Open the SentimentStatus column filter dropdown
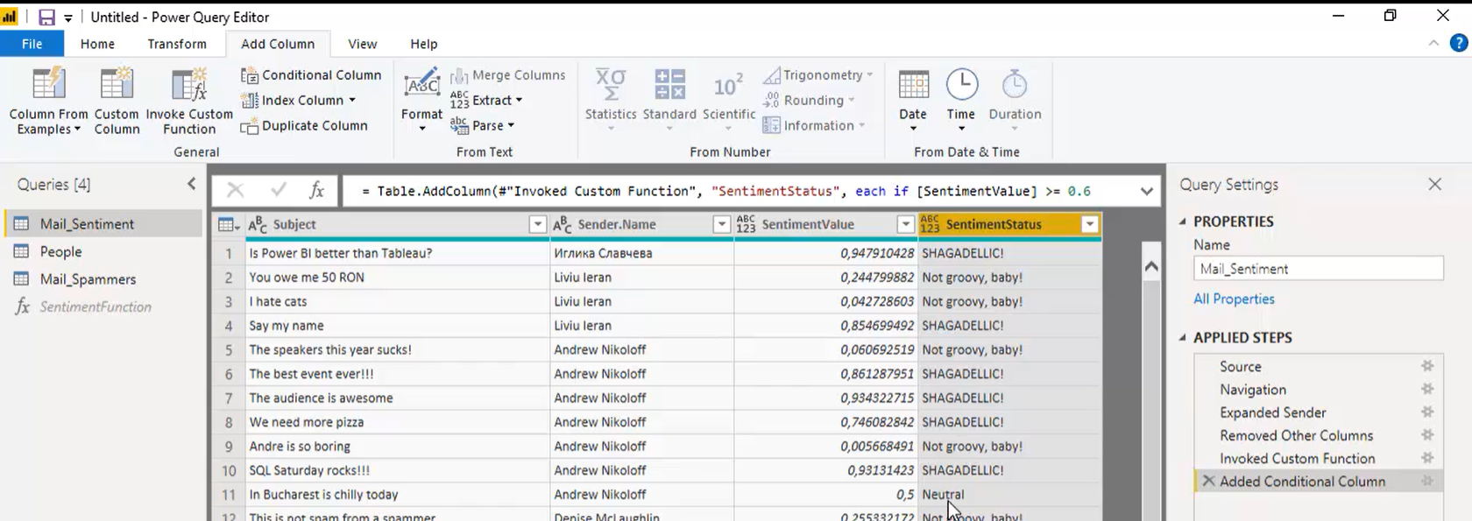1472x521 pixels. coord(1089,225)
